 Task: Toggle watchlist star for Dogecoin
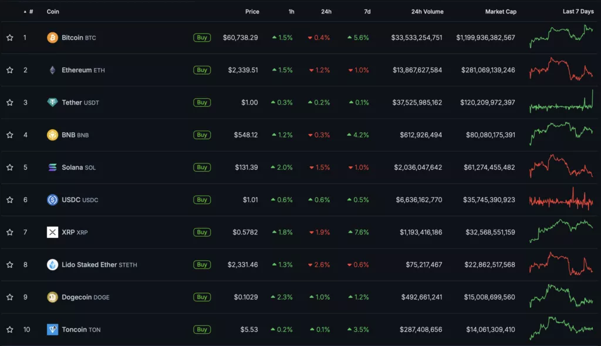point(10,297)
